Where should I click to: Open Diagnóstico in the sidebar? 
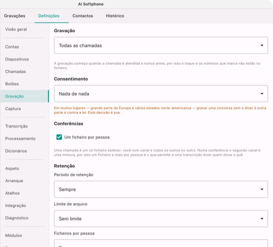(x=25, y=218)
